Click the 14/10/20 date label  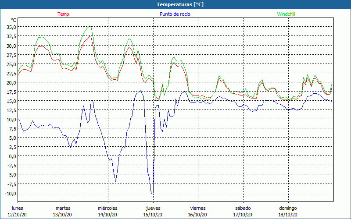tap(107, 215)
